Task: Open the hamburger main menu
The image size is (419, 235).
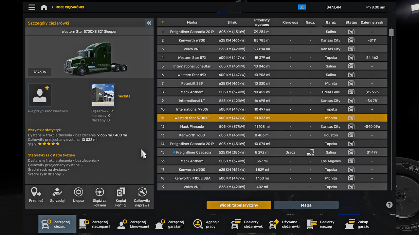Action: [x=32, y=7]
